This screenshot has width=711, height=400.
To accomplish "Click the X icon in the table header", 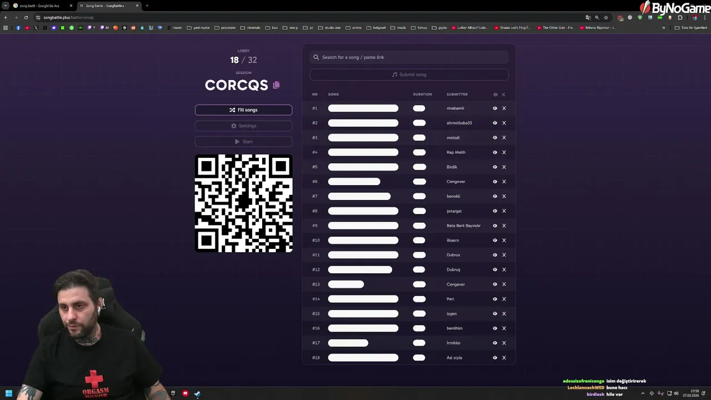I will tap(504, 94).
